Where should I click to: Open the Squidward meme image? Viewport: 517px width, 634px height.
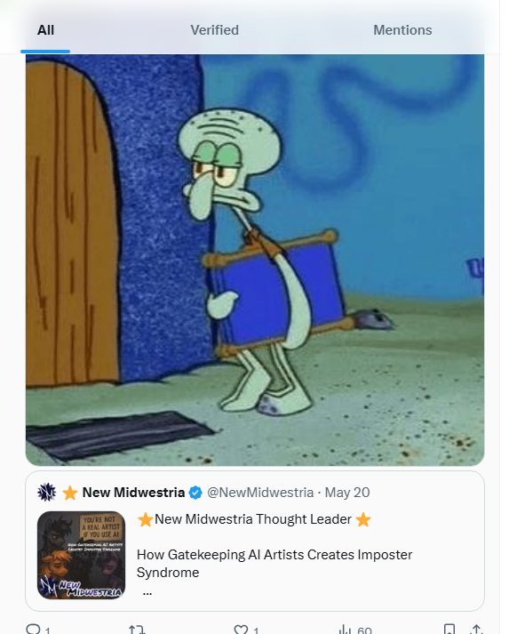point(255,260)
